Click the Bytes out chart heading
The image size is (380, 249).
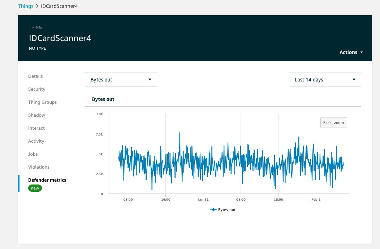[103, 99]
